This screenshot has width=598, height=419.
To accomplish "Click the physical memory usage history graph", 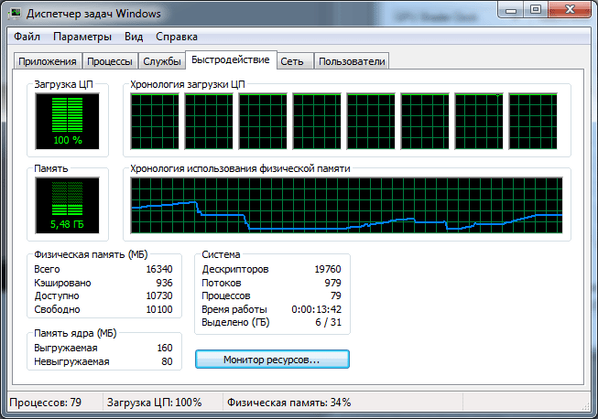I will click(347, 205).
